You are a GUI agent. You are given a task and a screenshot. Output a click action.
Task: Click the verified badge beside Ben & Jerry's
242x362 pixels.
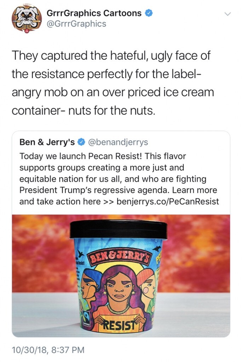click(x=81, y=142)
